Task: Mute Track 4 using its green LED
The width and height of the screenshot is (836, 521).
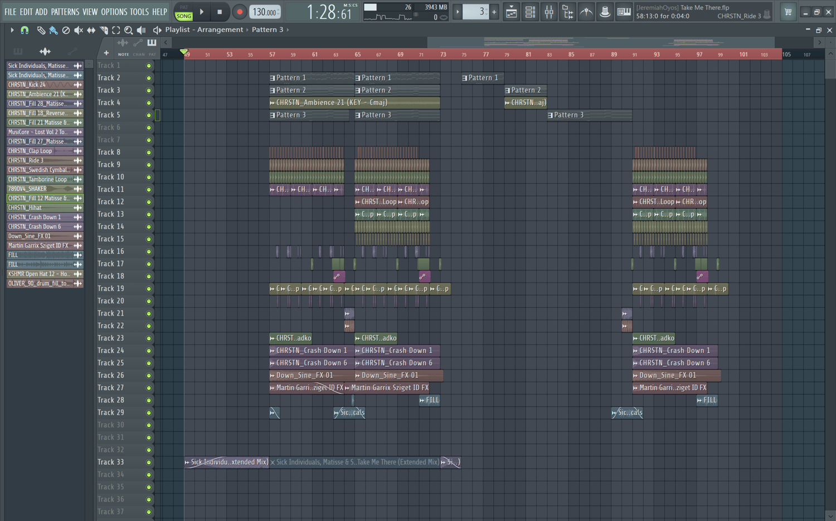Action: click(149, 103)
